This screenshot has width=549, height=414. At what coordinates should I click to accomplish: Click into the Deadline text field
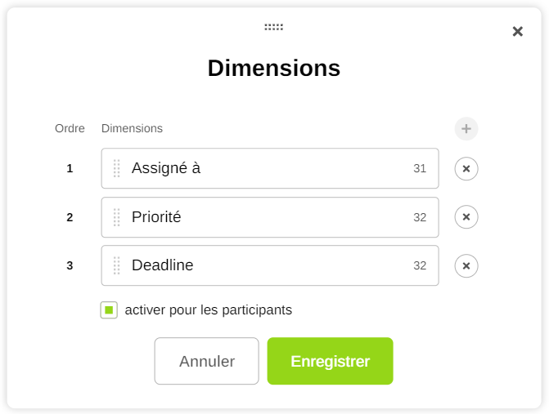coord(262,265)
